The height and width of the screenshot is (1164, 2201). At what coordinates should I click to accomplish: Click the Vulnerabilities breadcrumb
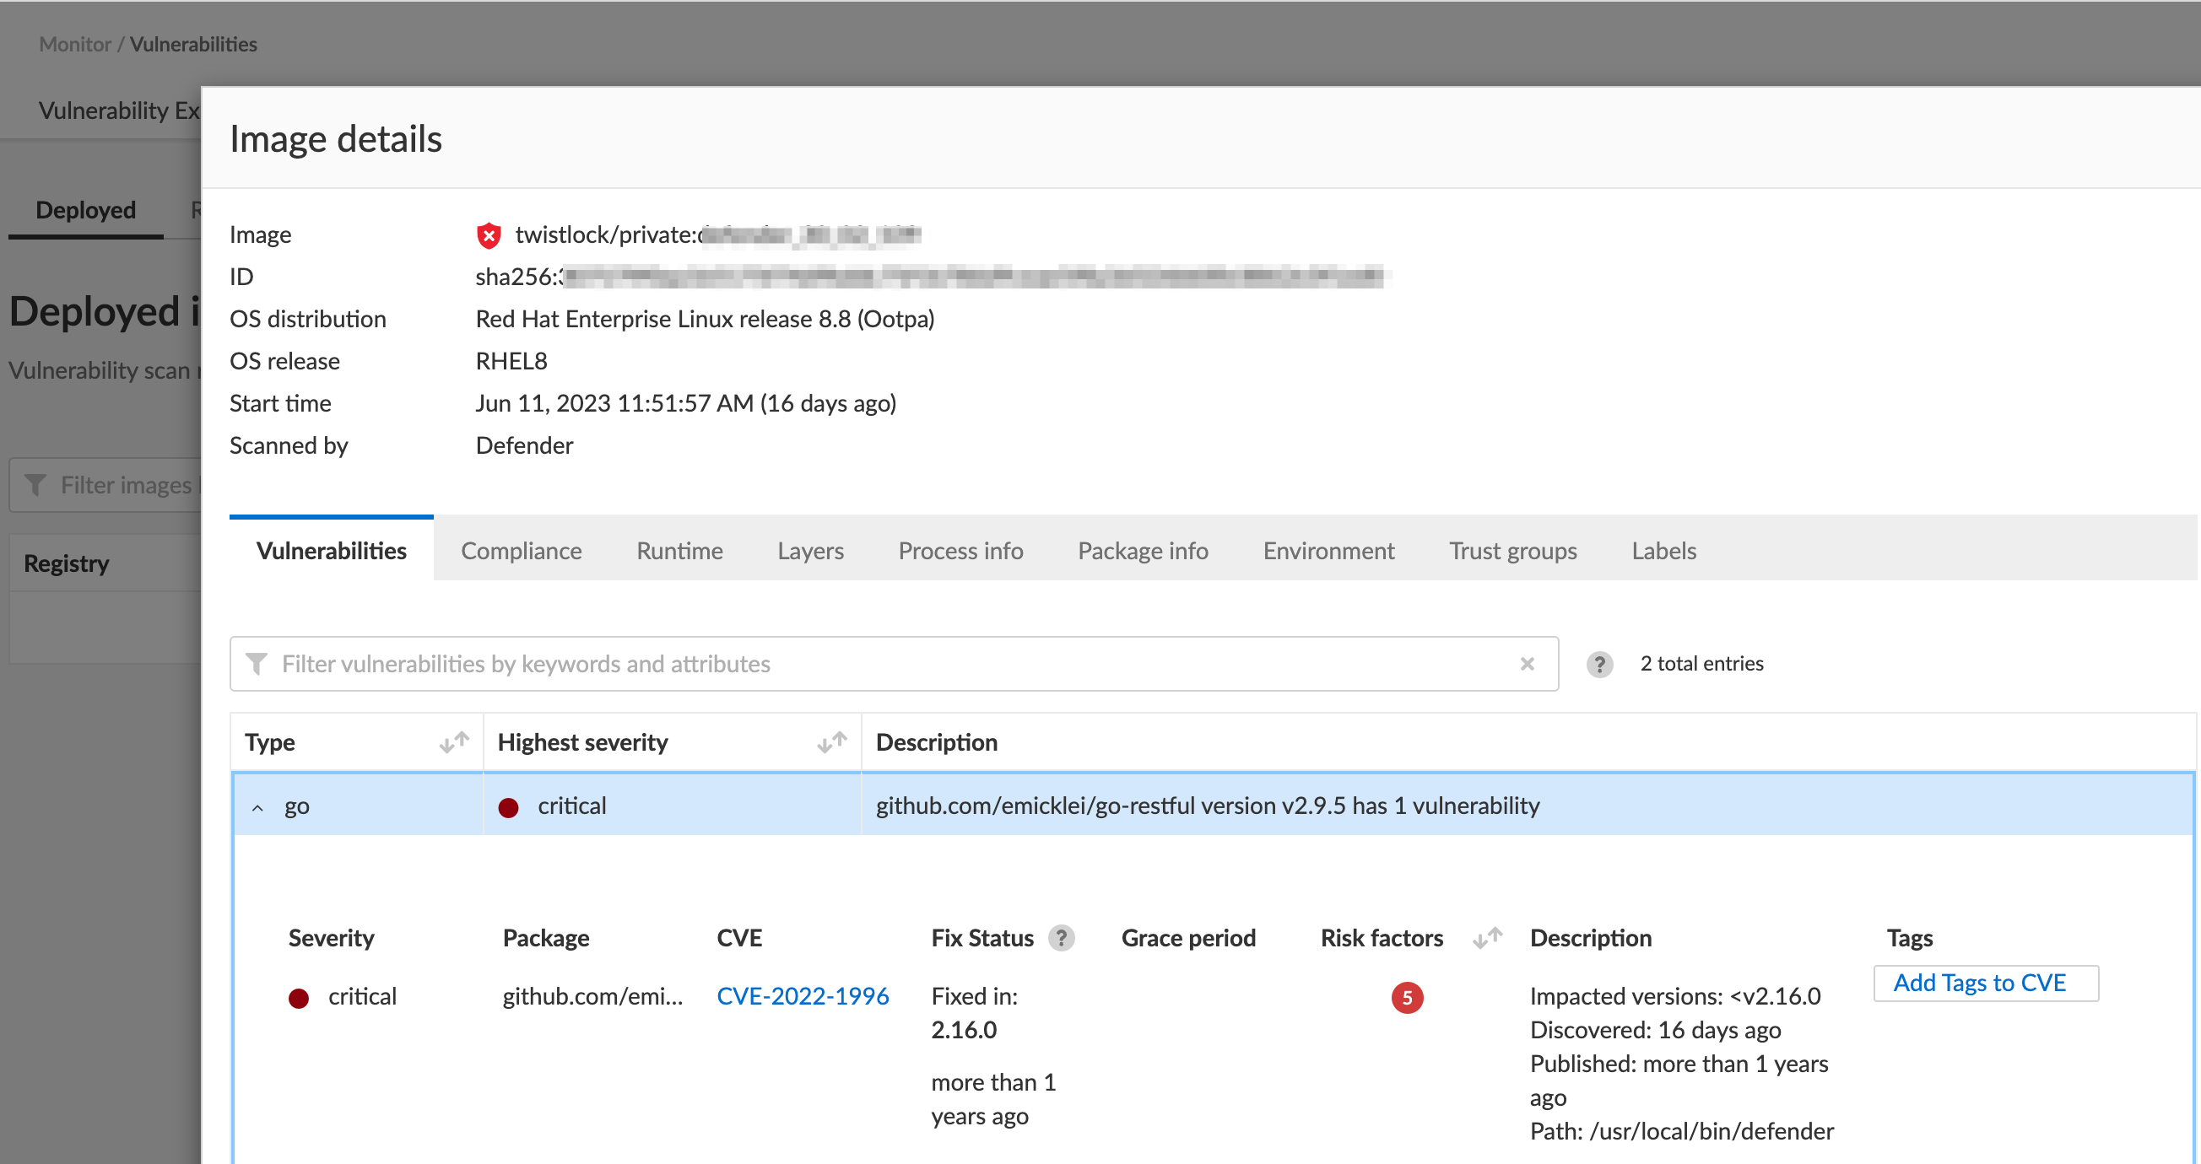(x=193, y=44)
